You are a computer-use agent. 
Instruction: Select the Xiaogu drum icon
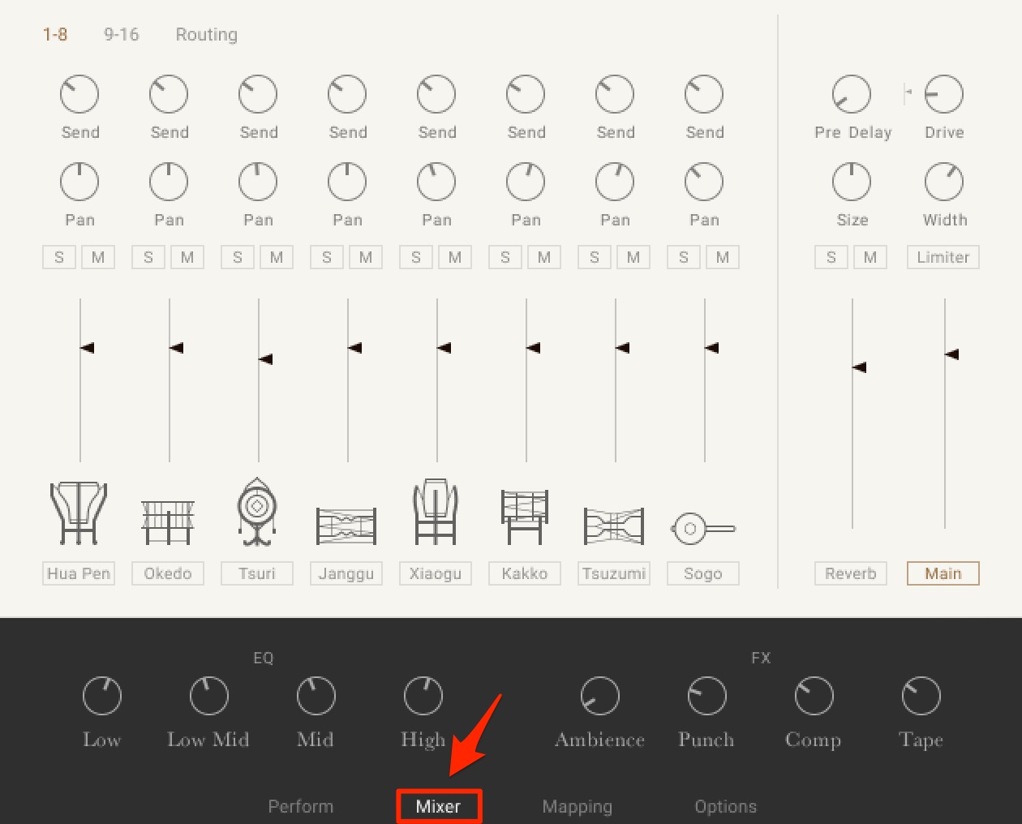click(436, 511)
